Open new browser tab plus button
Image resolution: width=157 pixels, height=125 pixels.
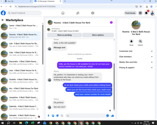click(x=65, y=1)
